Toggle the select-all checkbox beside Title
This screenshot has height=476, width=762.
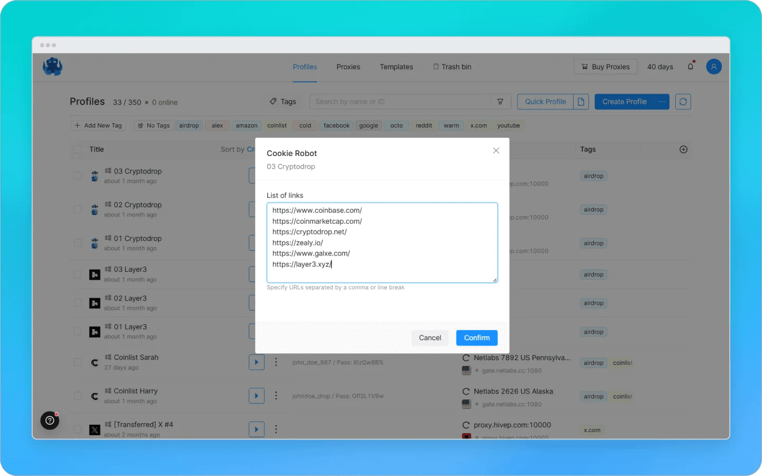click(78, 150)
